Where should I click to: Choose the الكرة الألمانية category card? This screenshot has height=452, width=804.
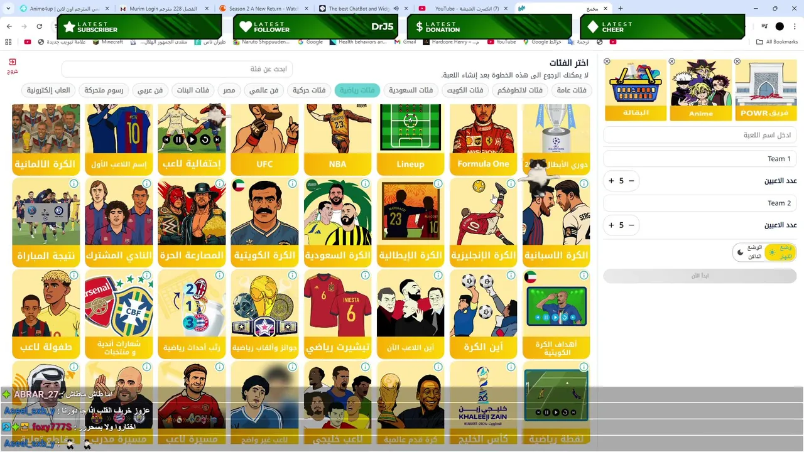(x=46, y=139)
